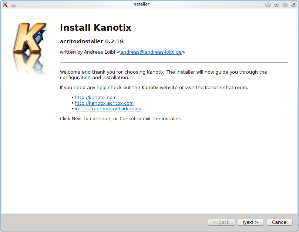299x232 pixels.
Task: Click the Next button to continue
Action: click(251, 222)
